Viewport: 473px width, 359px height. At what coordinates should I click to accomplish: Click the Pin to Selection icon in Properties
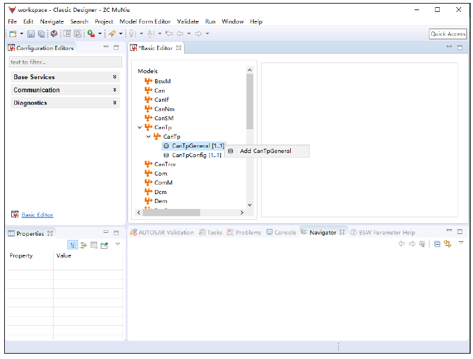[104, 245]
